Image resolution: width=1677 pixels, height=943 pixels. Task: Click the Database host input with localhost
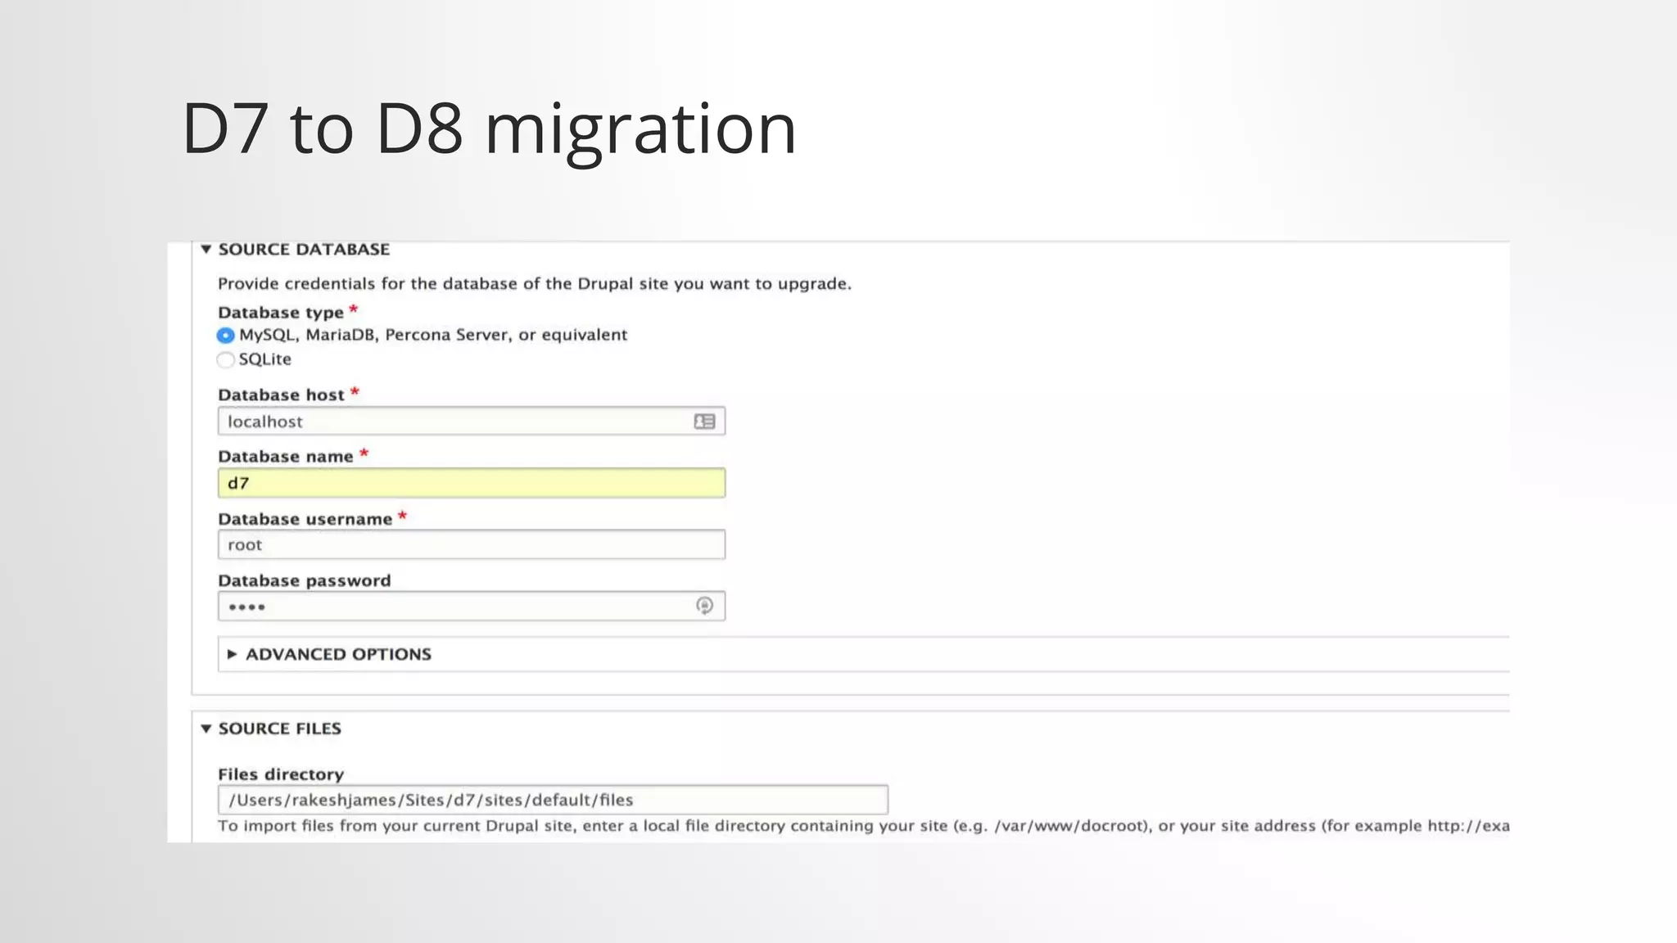(472, 422)
